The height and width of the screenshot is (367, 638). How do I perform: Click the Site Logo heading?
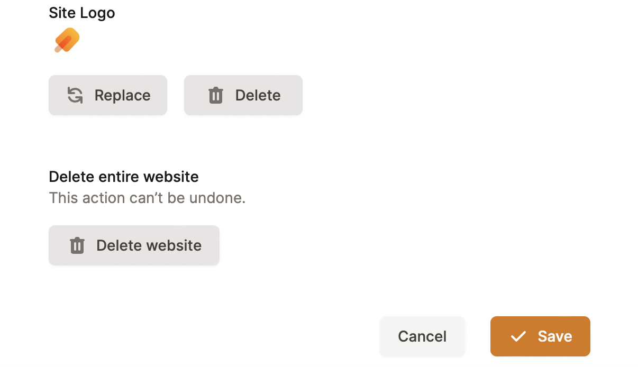tap(82, 13)
